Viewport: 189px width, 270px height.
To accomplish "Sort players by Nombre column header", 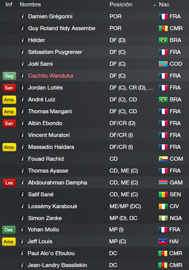I will click(x=30, y=4).
